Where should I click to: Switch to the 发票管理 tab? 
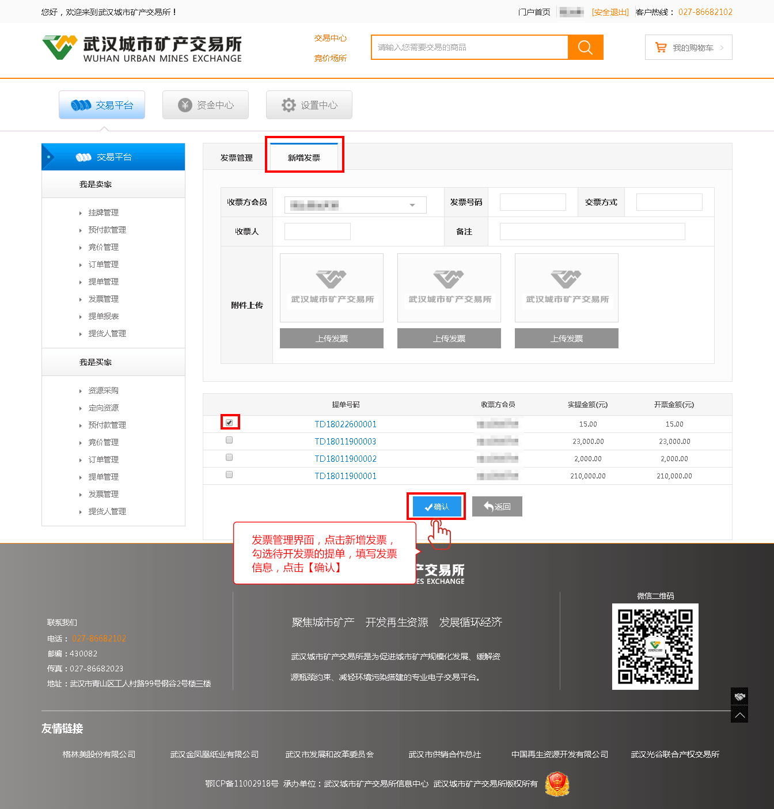click(236, 158)
